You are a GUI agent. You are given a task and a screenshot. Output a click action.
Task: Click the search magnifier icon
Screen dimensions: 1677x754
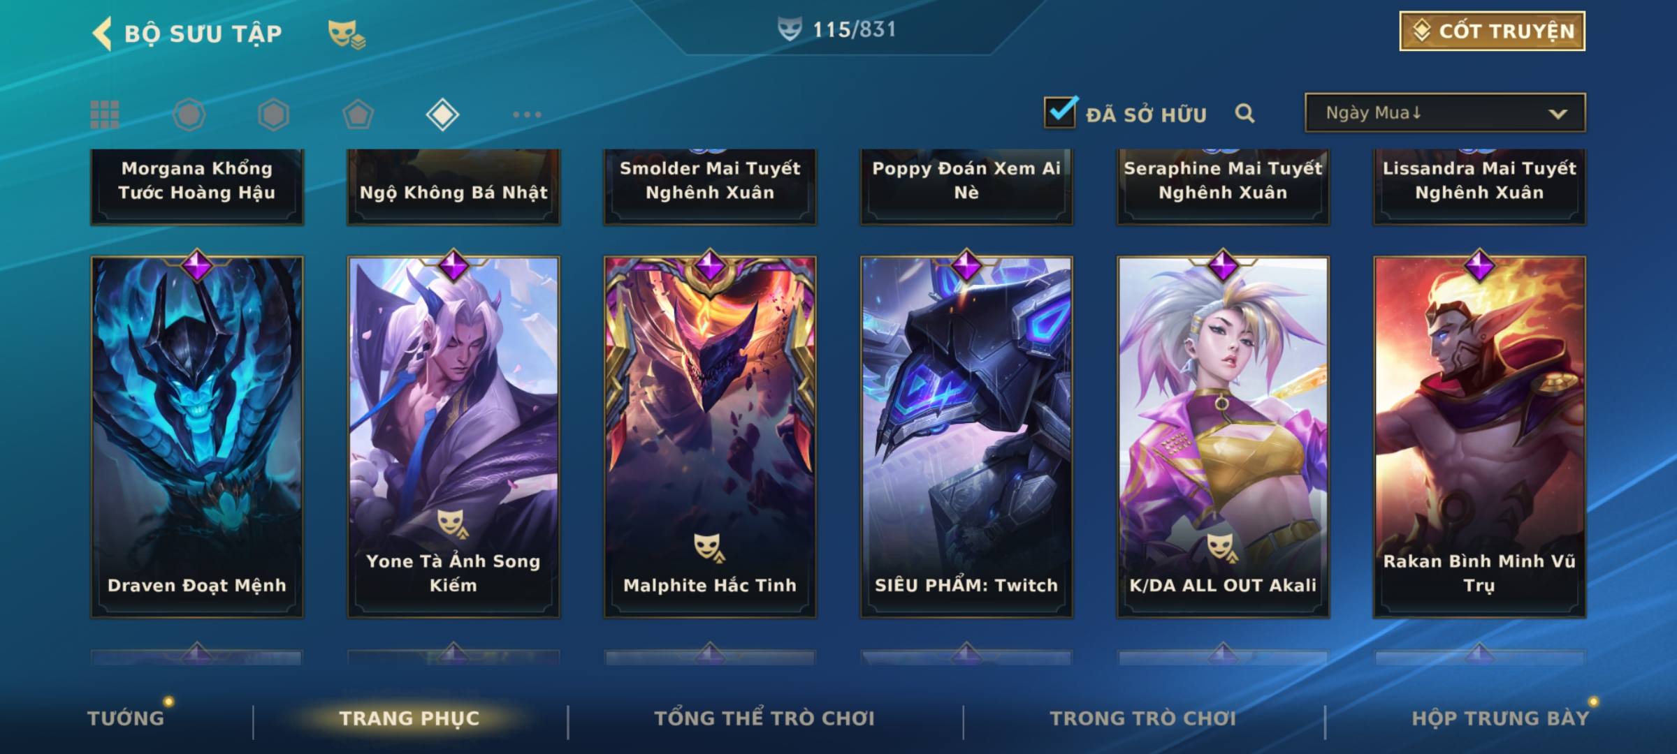point(1244,113)
